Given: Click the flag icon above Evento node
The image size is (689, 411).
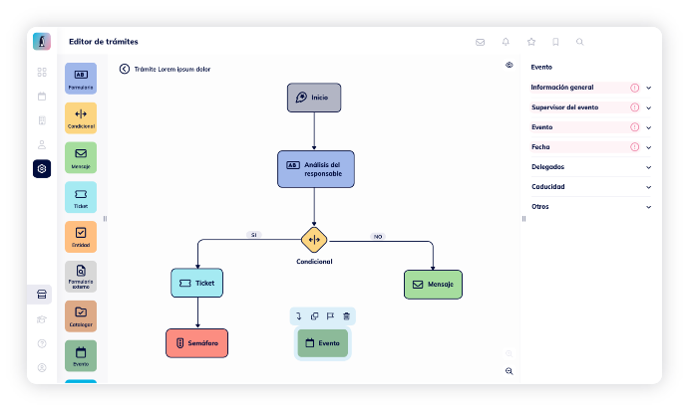Looking at the screenshot, I should [x=330, y=316].
